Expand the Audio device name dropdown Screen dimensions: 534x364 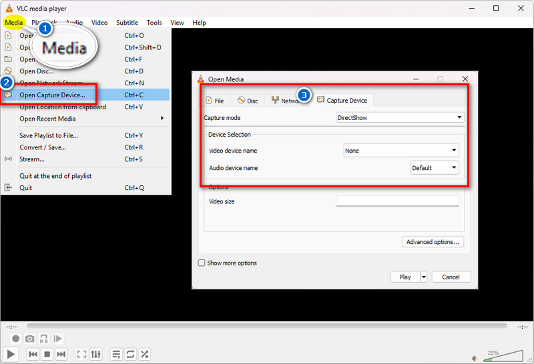435,168
